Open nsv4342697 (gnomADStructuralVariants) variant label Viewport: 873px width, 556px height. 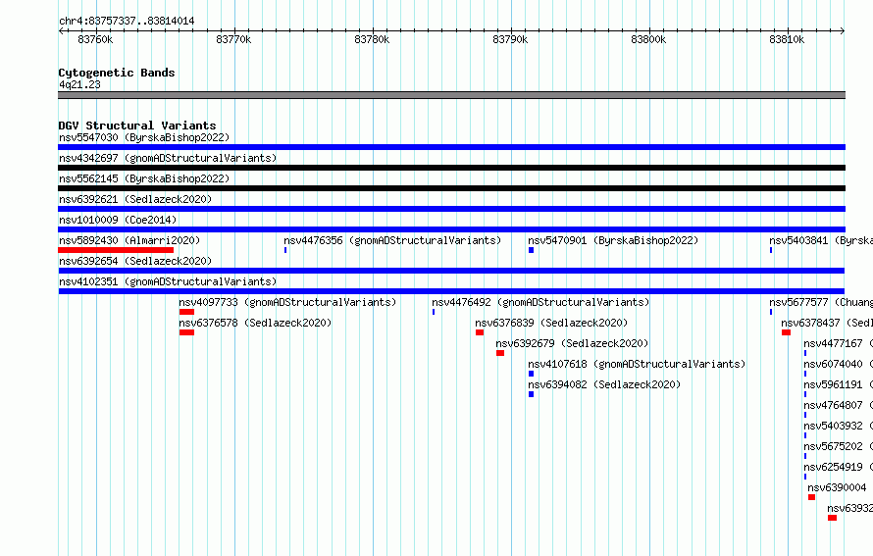(x=168, y=158)
